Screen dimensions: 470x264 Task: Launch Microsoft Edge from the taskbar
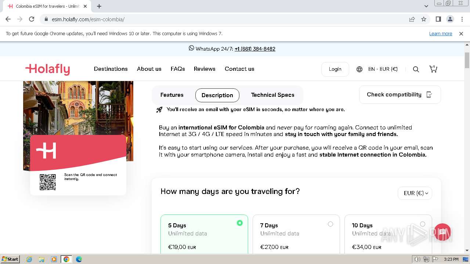79,259
